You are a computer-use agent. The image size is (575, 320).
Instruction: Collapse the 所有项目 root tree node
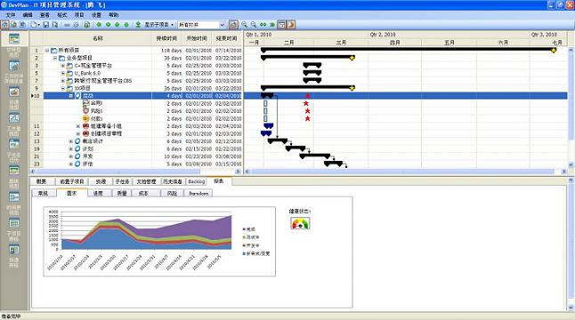(47, 51)
